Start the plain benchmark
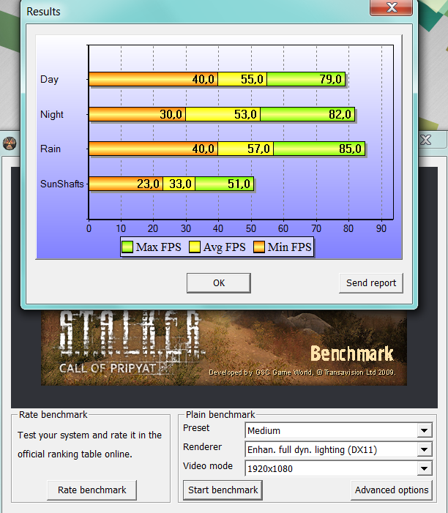448x513 pixels. [x=223, y=490]
